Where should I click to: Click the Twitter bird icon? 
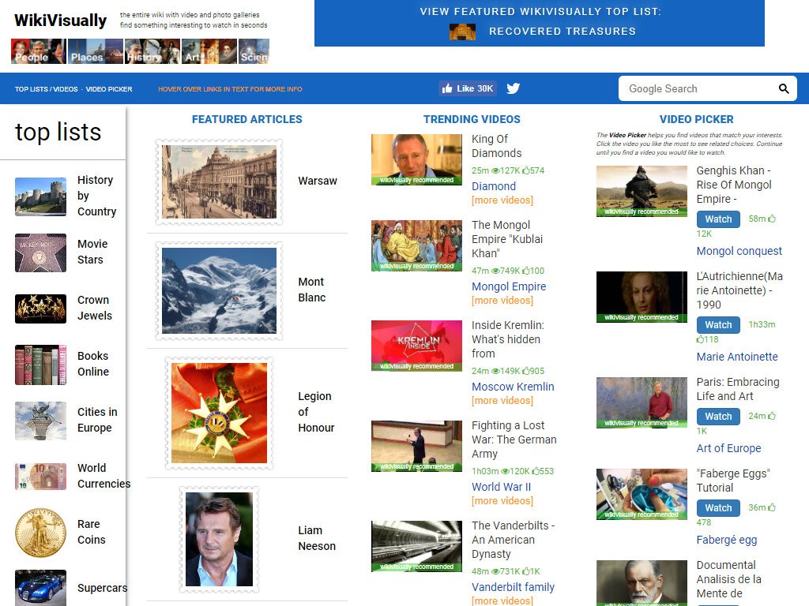pos(513,88)
